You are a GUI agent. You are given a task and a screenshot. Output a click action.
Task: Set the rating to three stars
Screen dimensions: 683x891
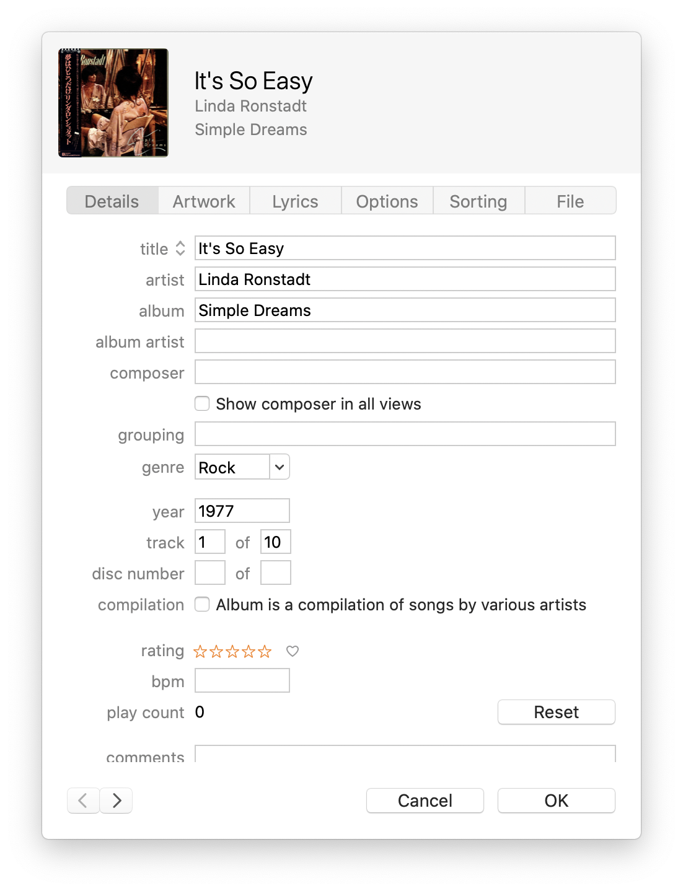pos(232,651)
